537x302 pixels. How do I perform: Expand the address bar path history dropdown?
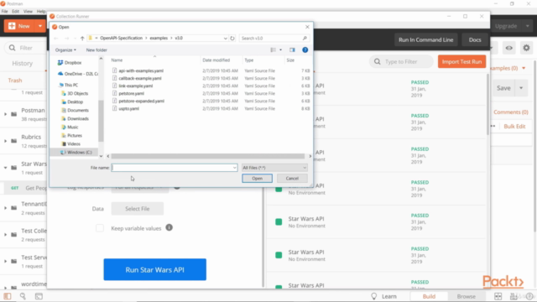[x=226, y=38]
